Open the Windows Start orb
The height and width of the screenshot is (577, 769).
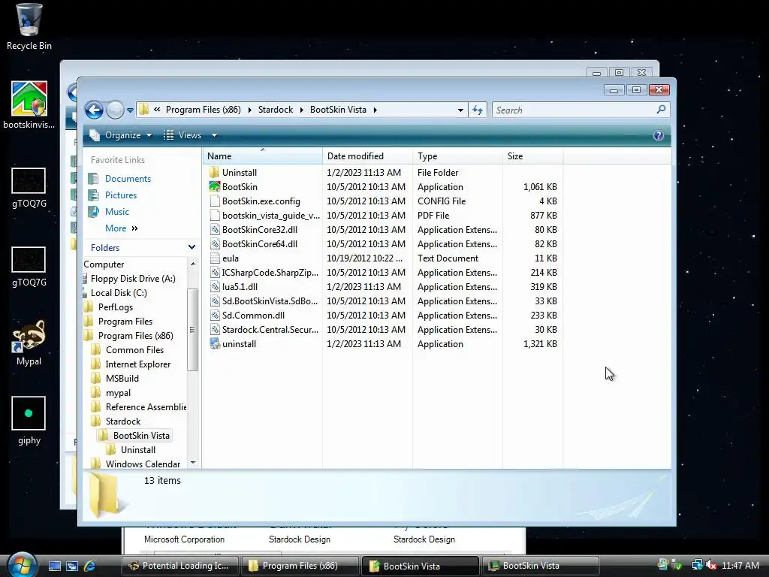coord(22,564)
